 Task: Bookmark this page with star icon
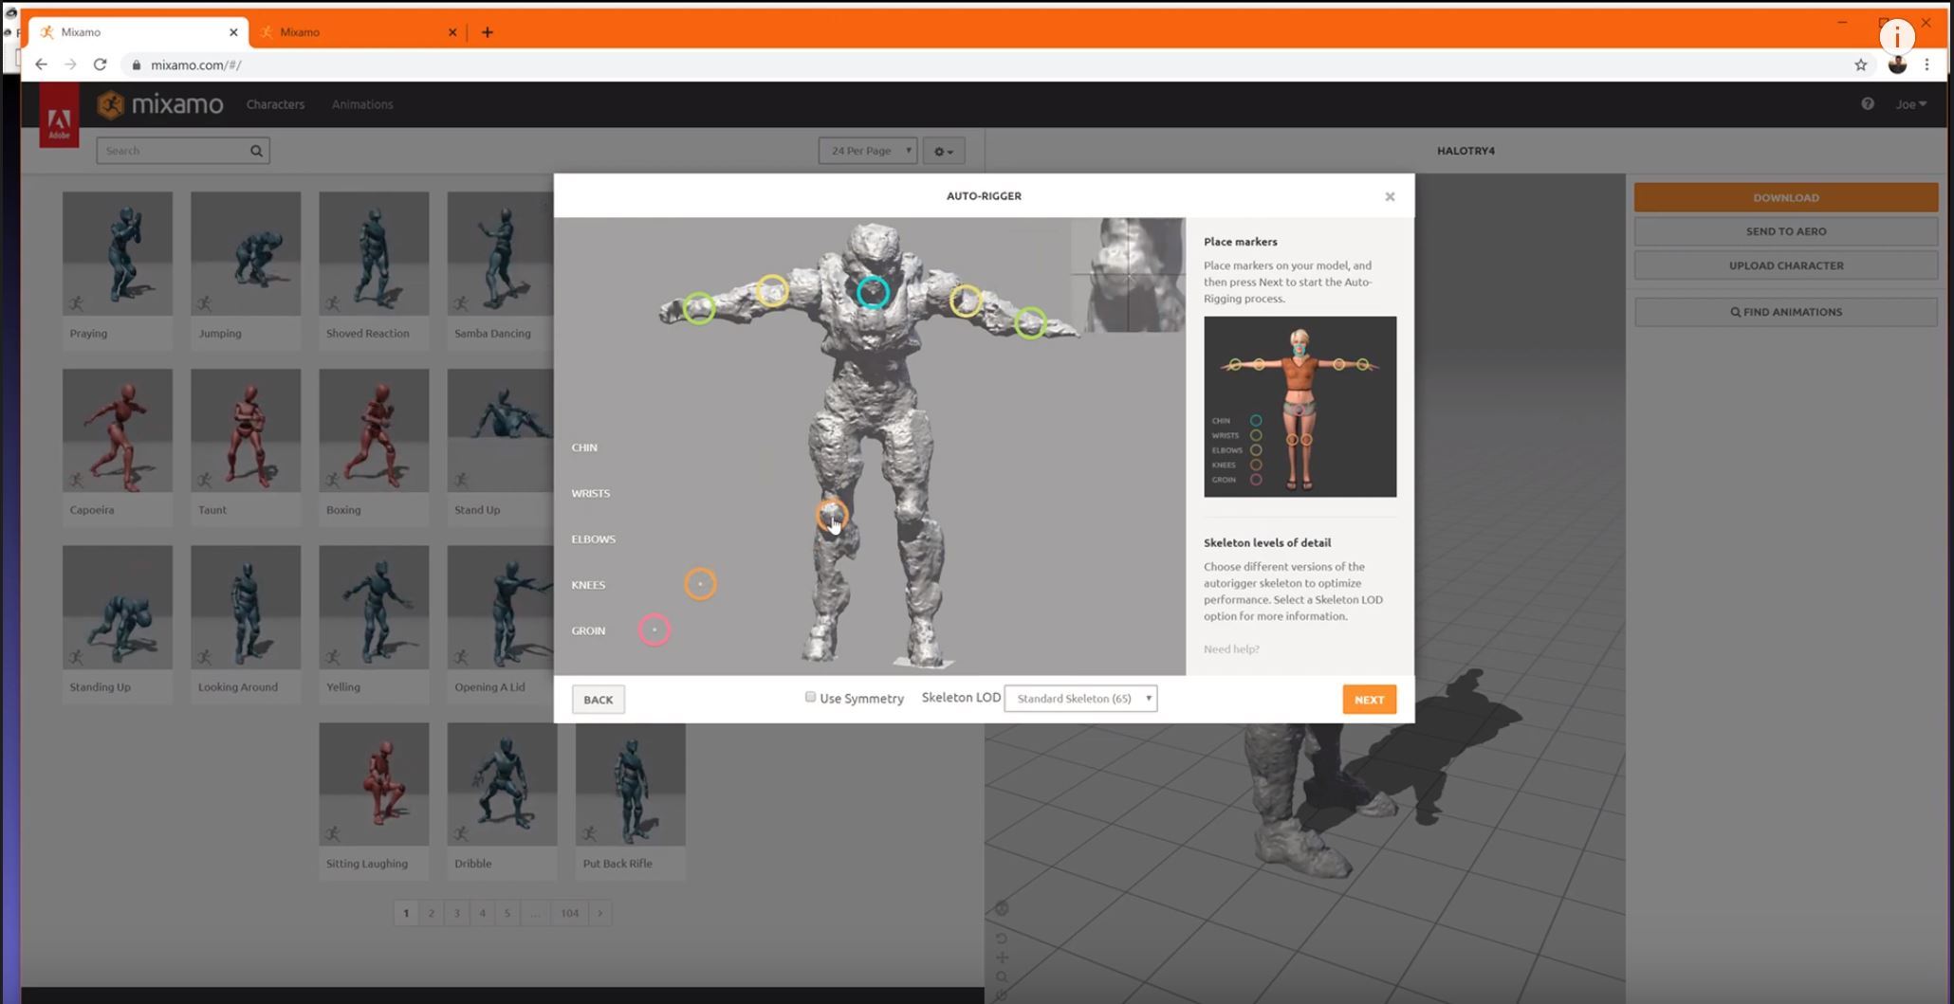point(1860,64)
